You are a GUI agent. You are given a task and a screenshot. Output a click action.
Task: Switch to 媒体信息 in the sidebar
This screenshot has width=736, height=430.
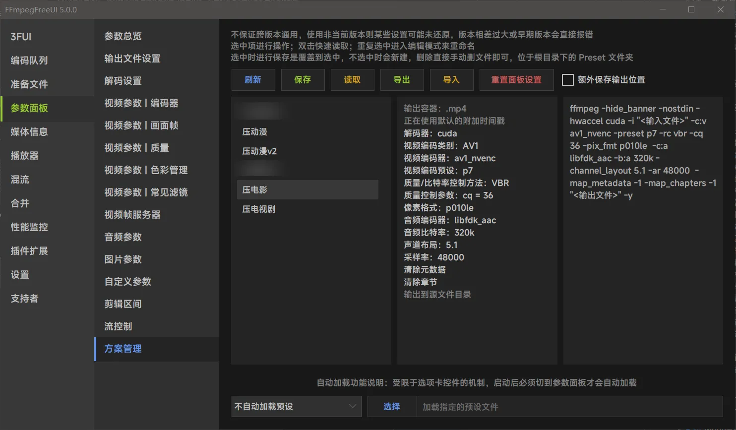[x=29, y=132]
